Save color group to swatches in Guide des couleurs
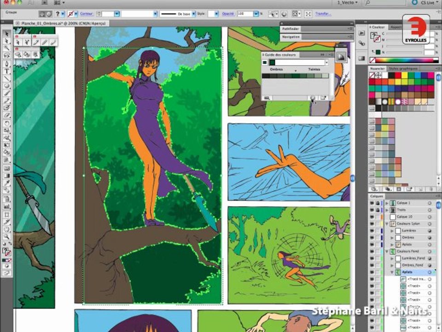The image size is (442, 332). 323,98
